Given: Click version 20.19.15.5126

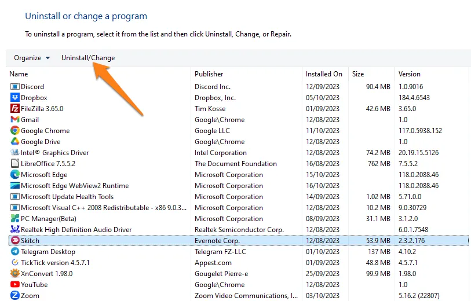Looking at the screenshot, I should point(418,152).
